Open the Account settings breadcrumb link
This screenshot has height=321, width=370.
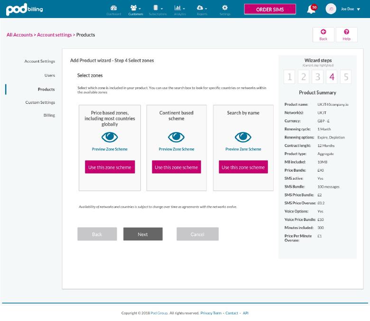pyautogui.click(x=54, y=35)
